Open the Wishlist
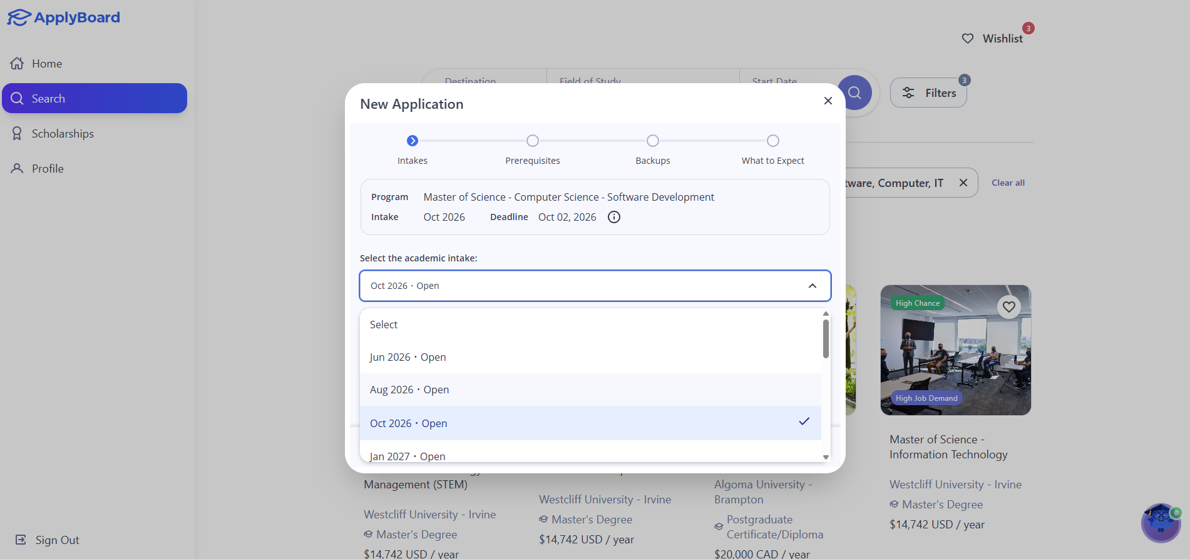The image size is (1190, 559). (x=992, y=39)
